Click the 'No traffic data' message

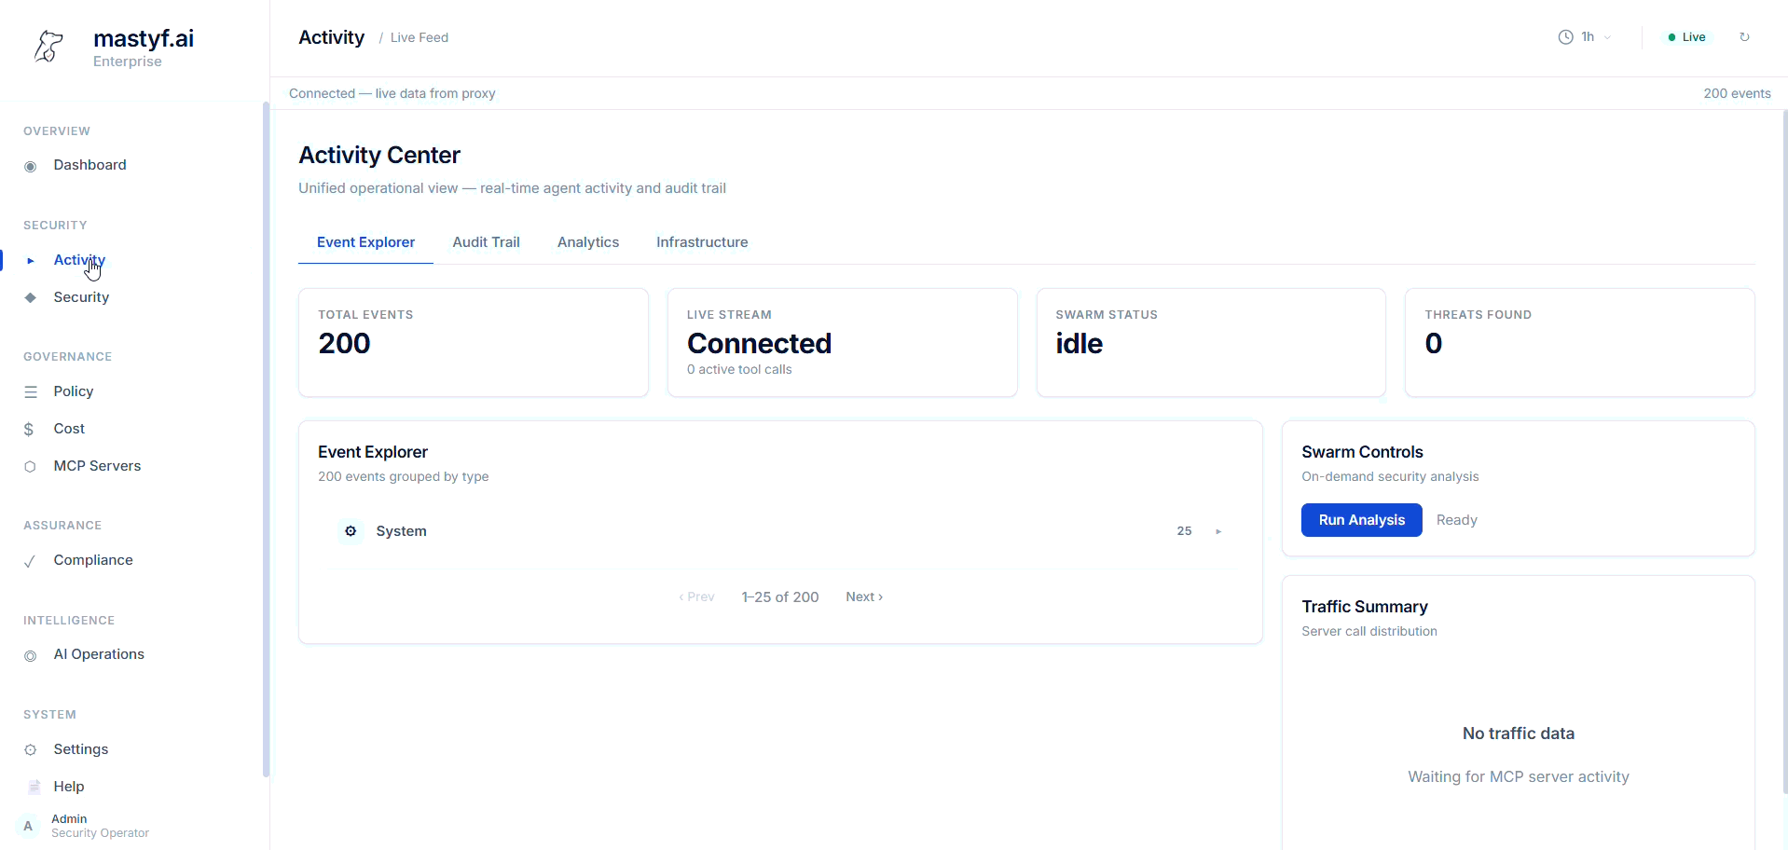tap(1519, 733)
